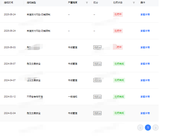Go to next page using right arrow
The image size is (170, 138).
coord(155,128)
